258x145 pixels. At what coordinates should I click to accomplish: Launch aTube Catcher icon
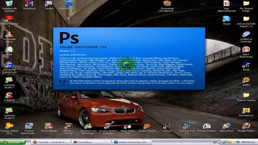pyautogui.click(x=148, y=126)
